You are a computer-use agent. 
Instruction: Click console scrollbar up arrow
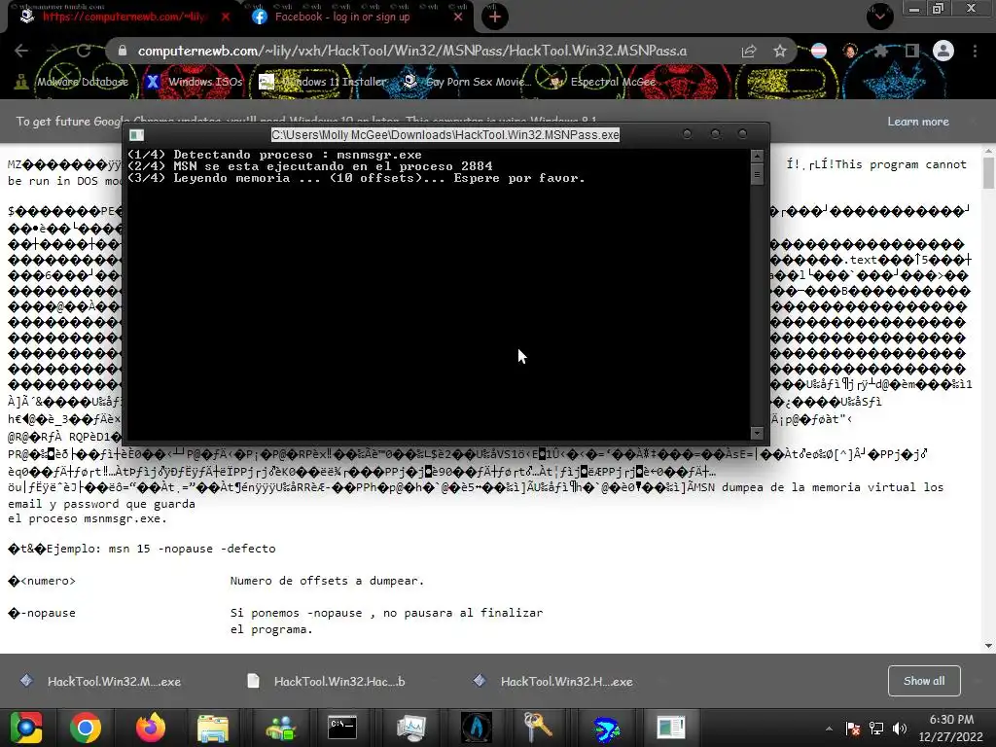pos(757,156)
